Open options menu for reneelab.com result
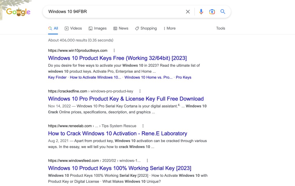 coord(143,126)
